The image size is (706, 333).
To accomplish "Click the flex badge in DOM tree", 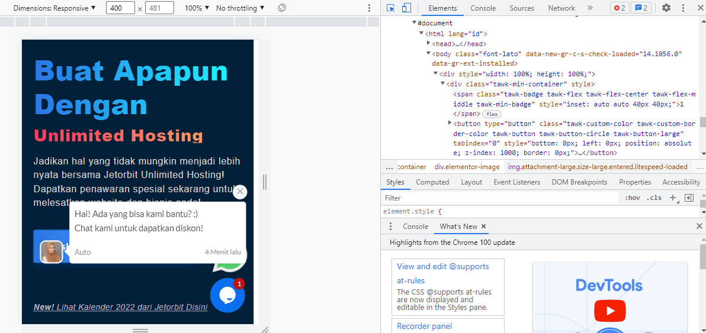I will coord(491,114).
